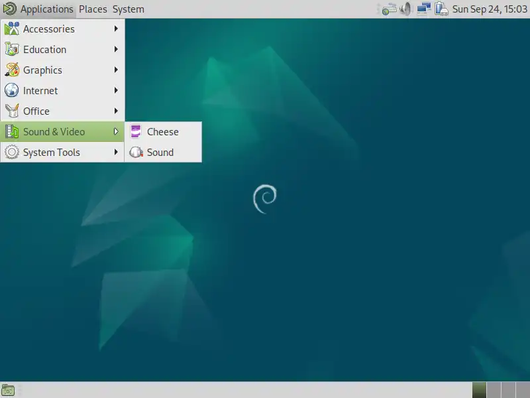Viewport: 530px width, 398px height.
Task: Expand System Tools submenu via its arrow
Action: pos(116,153)
